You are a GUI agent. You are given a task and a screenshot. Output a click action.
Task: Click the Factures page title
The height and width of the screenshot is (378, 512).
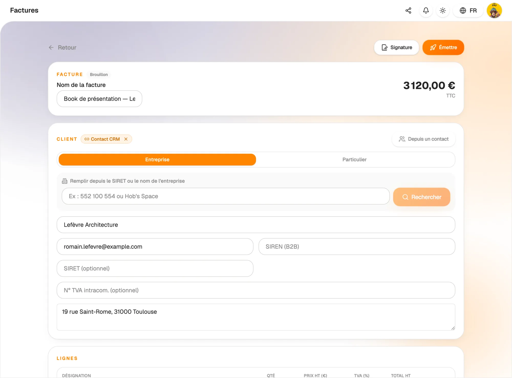(x=24, y=10)
